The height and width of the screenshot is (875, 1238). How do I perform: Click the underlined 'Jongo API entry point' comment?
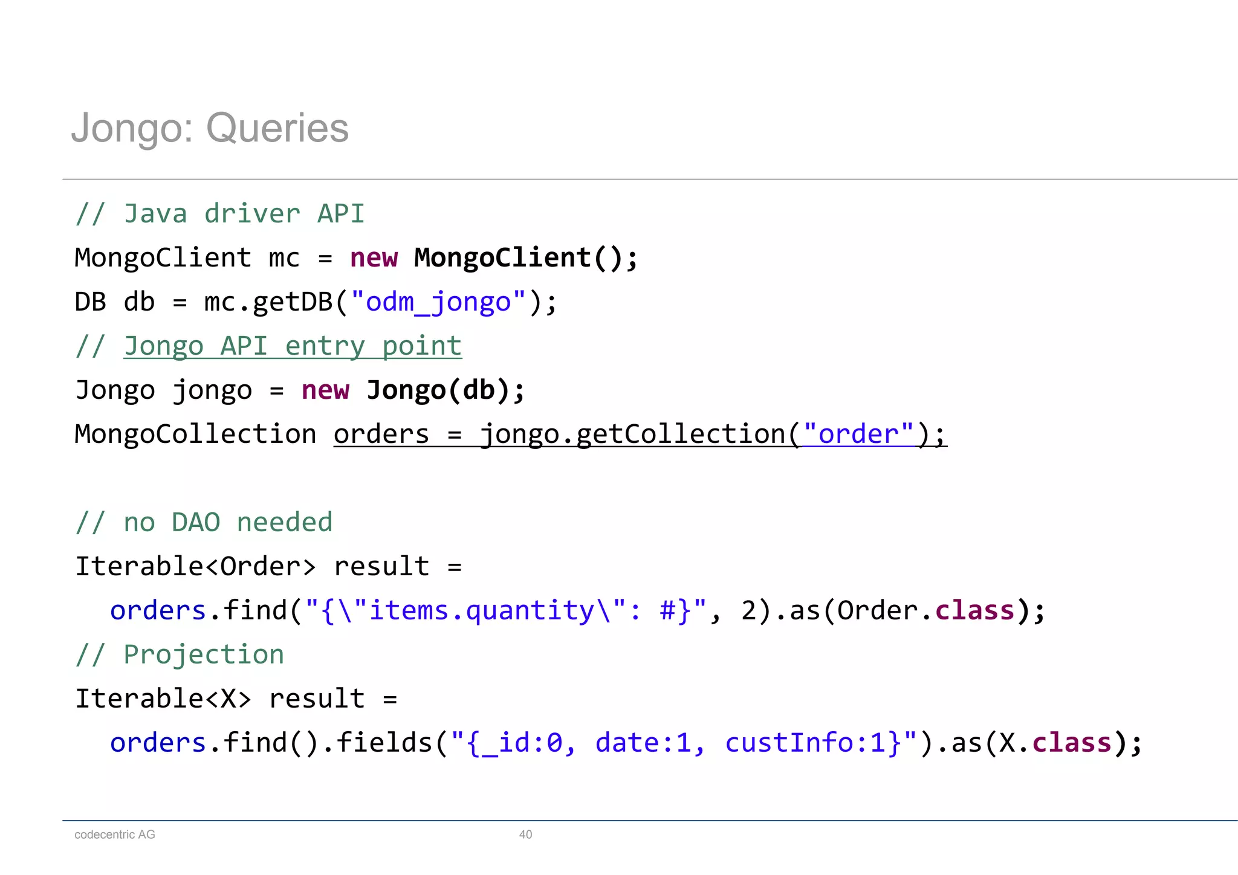pyautogui.click(x=293, y=346)
